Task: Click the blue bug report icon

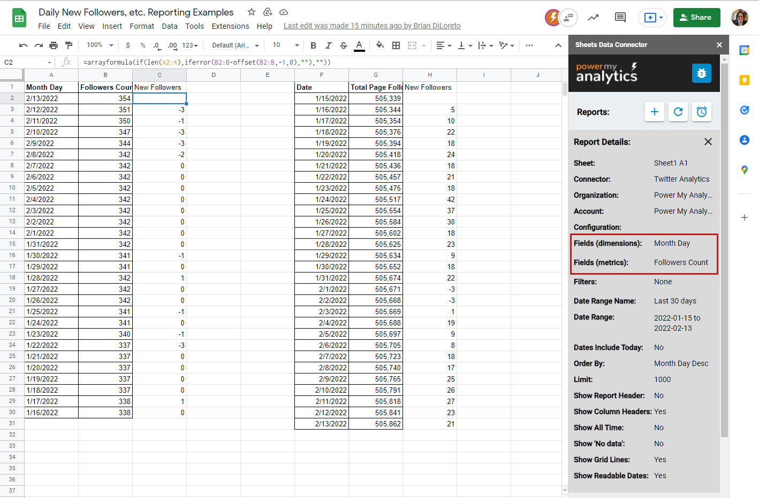Action: coord(701,73)
